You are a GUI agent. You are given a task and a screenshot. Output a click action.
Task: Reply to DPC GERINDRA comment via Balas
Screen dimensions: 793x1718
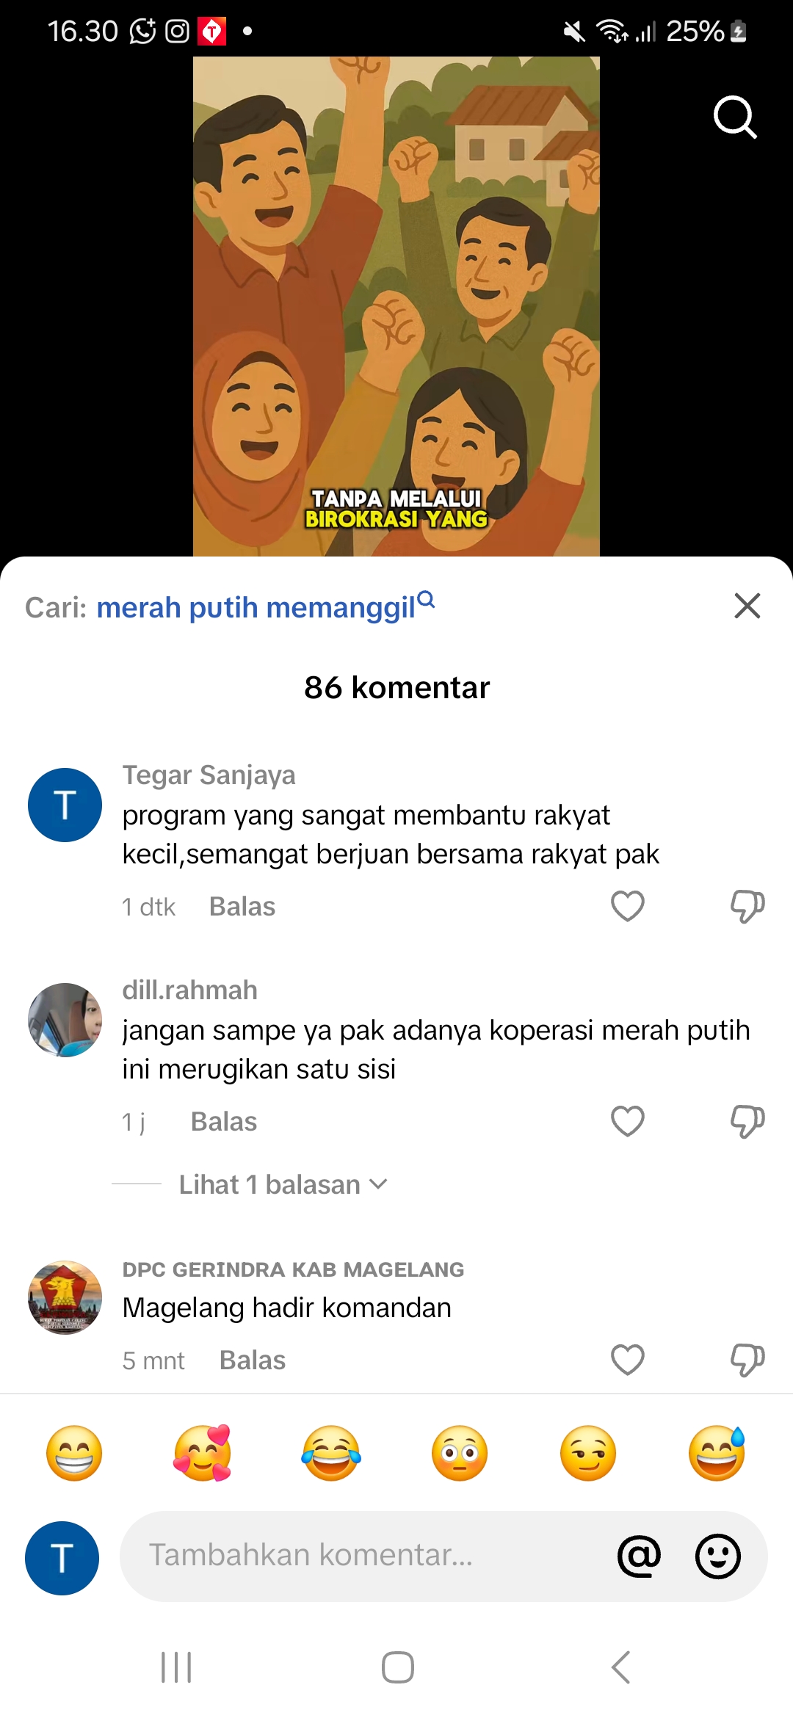[253, 1360]
